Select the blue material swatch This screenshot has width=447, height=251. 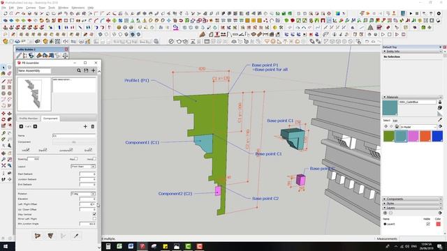(x=437, y=137)
